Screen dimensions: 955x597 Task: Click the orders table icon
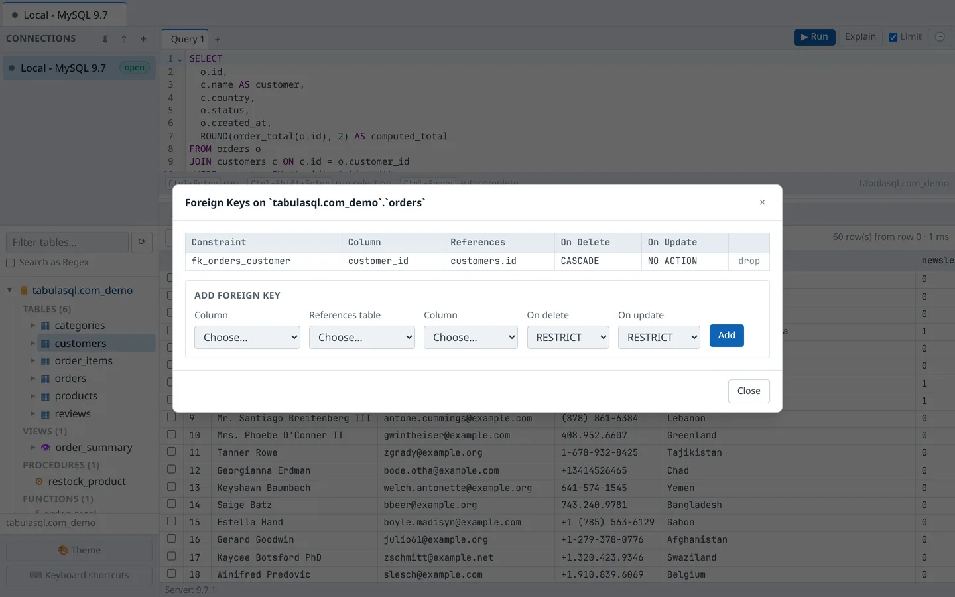tap(45, 379)
